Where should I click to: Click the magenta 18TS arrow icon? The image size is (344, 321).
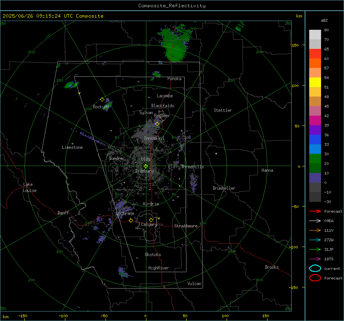315,259
